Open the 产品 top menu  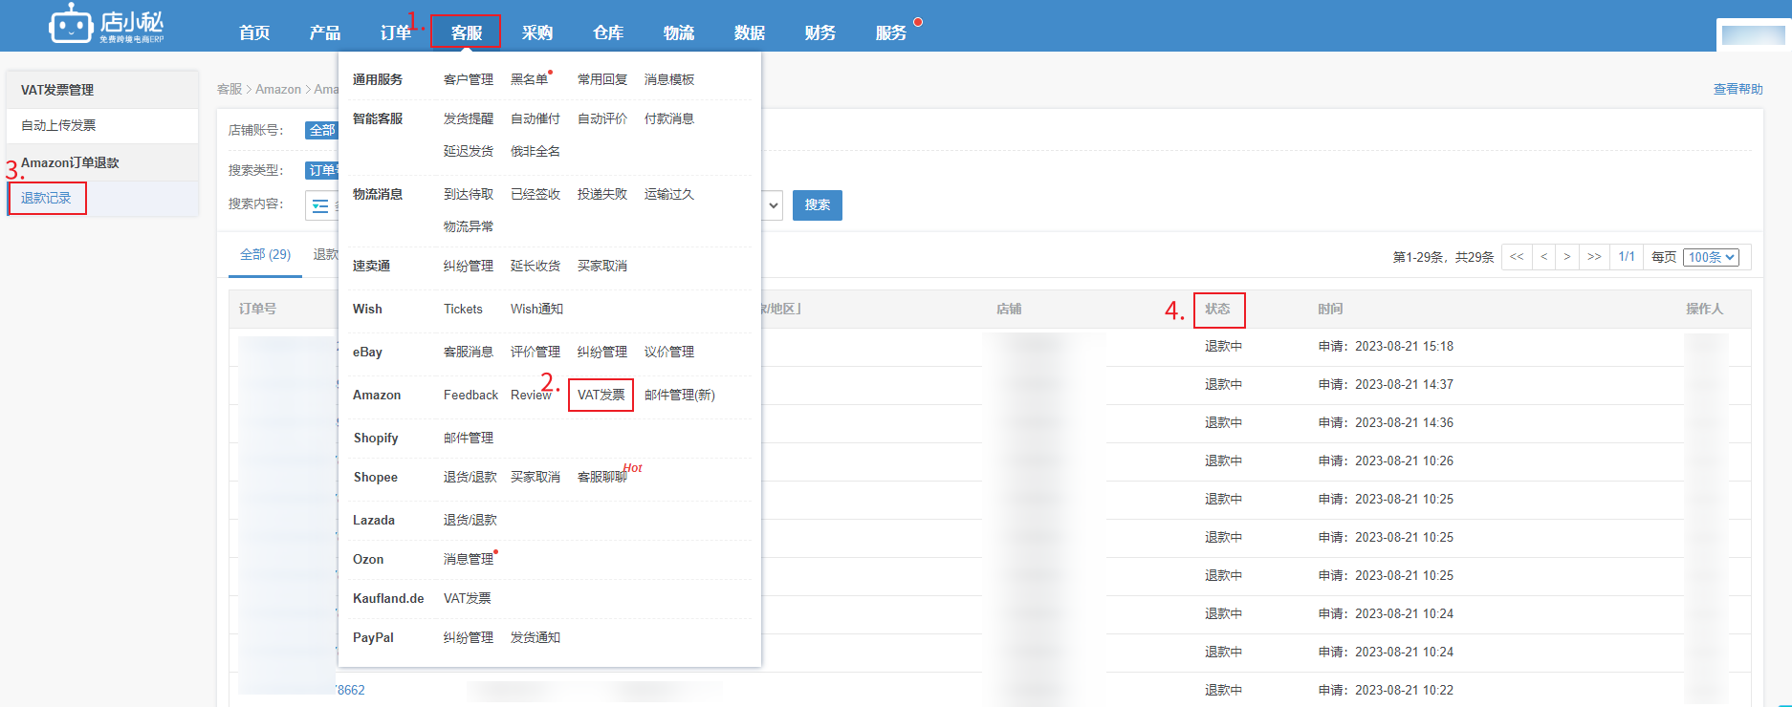click(325, 32)
